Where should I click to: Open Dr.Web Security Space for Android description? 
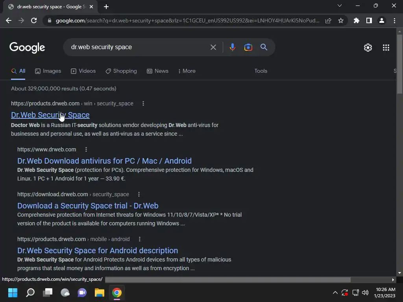click(98, 250)
